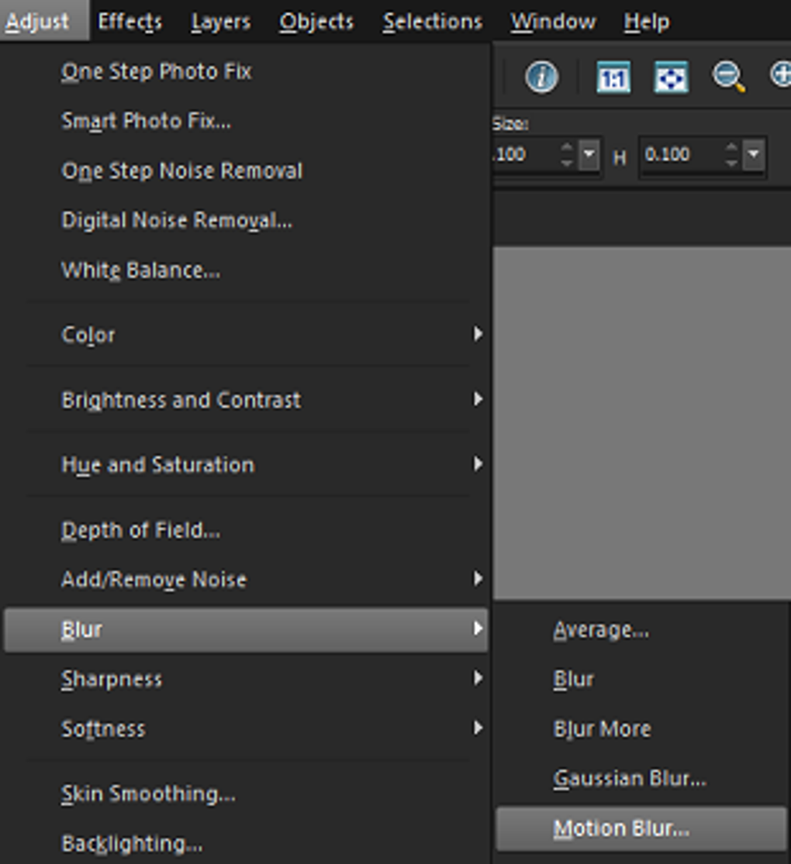Click the image information icon
791x864 pixels.
click(x=541, y=77)
